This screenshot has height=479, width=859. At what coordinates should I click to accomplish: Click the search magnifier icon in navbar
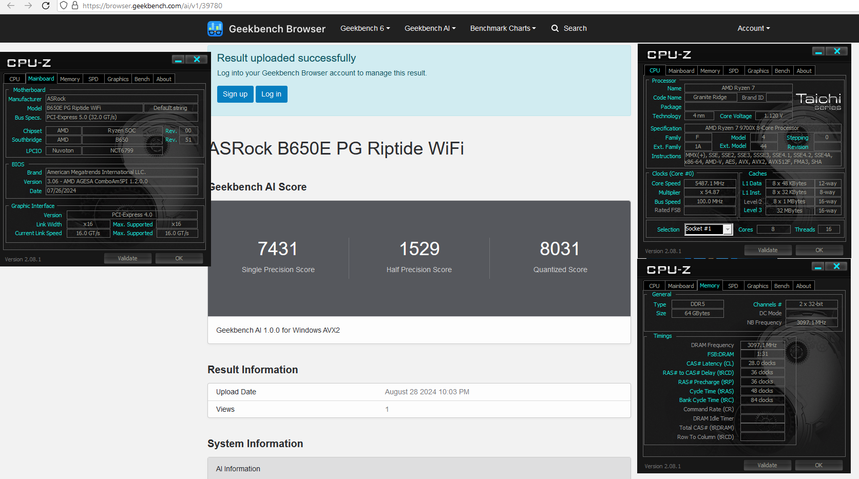555,28
